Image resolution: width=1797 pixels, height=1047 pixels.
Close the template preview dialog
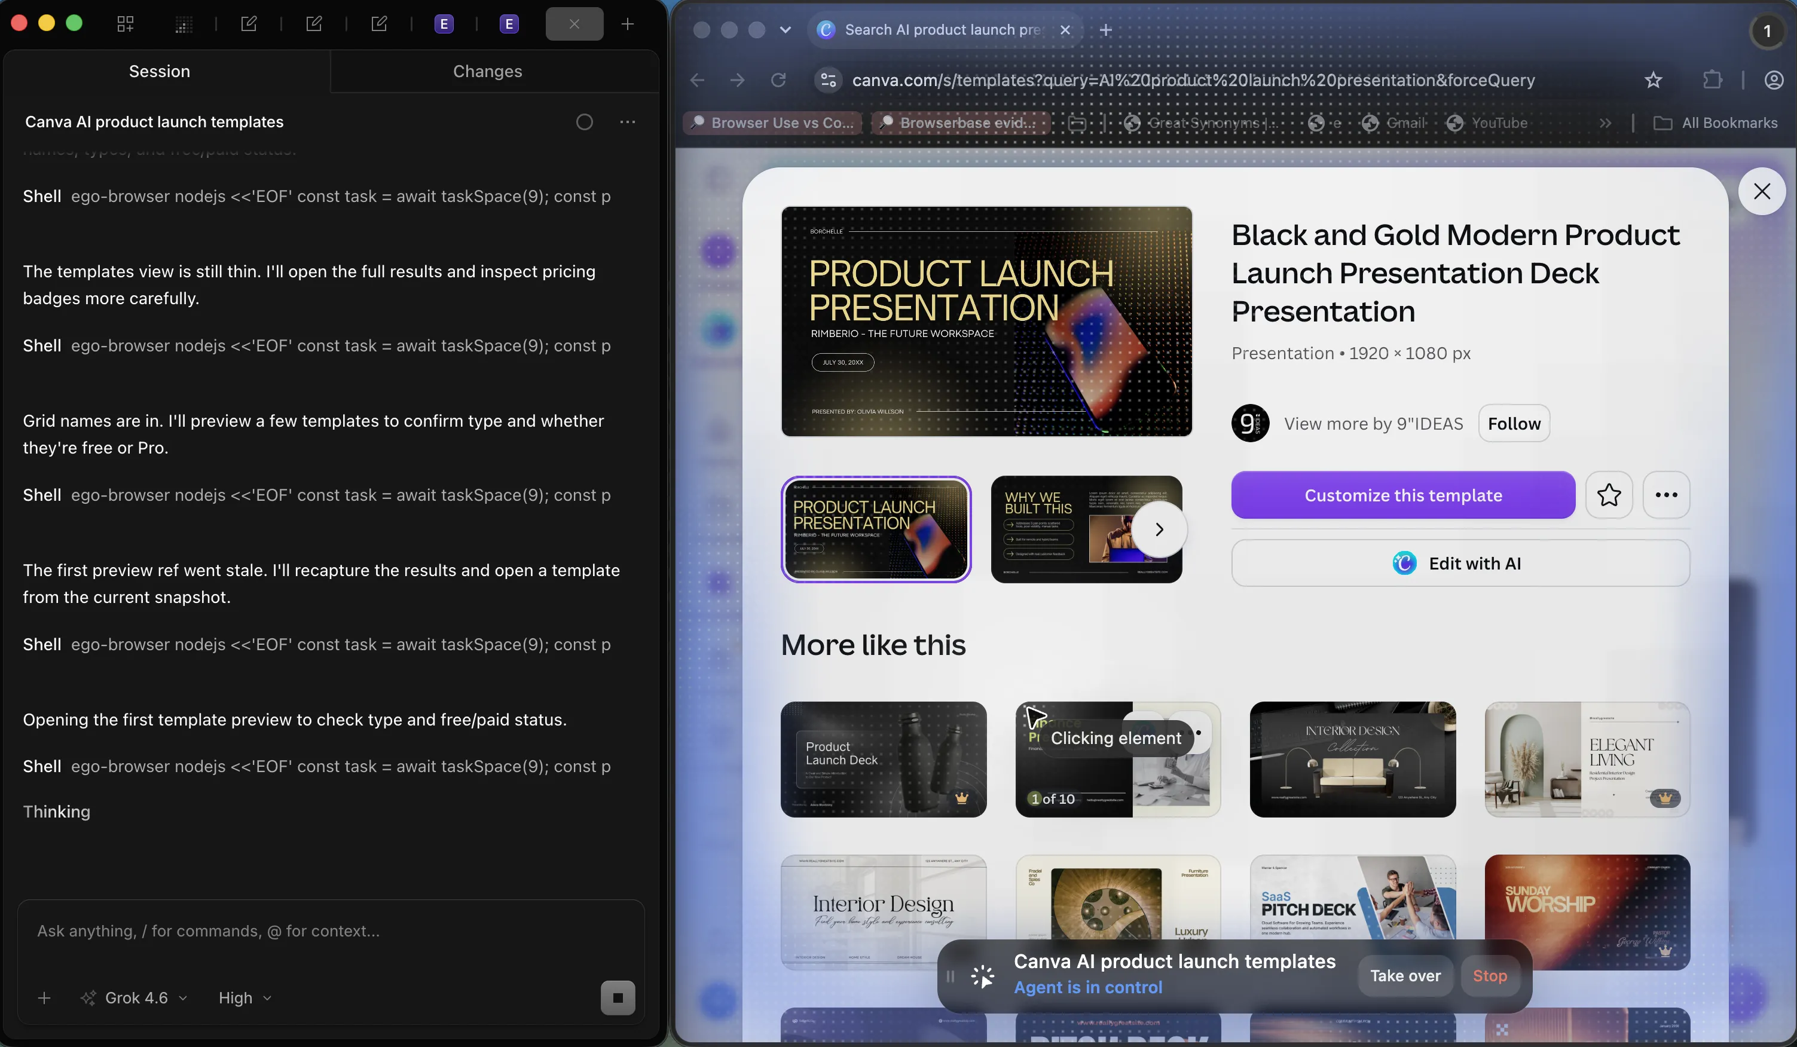(x=1762, y=191)
